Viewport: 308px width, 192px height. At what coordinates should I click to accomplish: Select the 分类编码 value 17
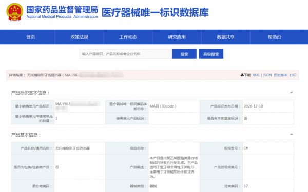click(246, 186)
